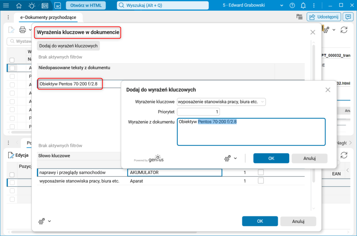The width and height of the screenshot is (357, 236).
Task: Expand the printer dropdown arrow
Action: click(30, 30)
